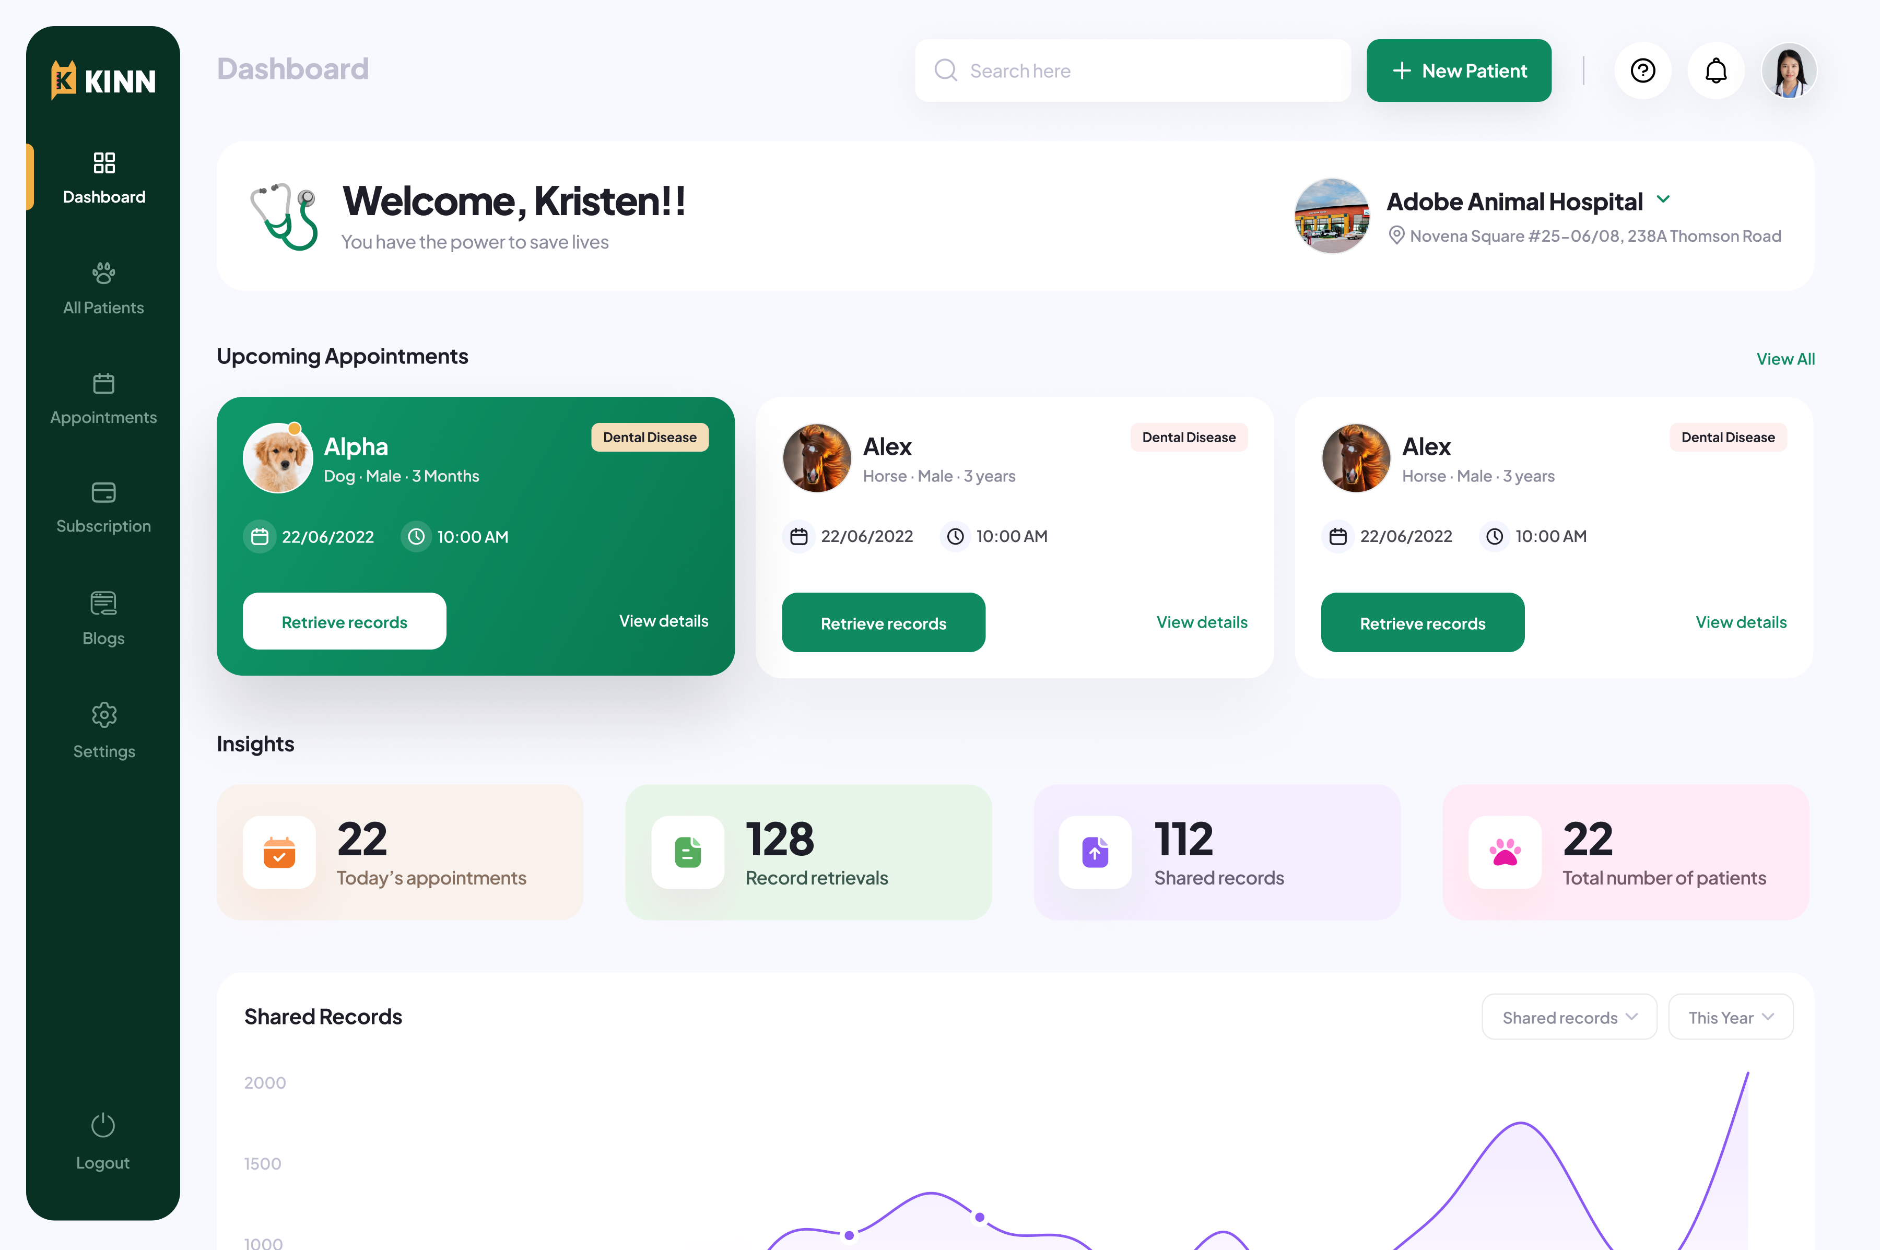This screenshot has width=1880, height=1250.
Task: Click the middle Alex horse photo
Action: (816, 457)
